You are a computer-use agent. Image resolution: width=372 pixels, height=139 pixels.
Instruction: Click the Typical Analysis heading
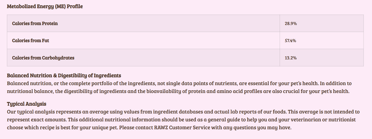pos(27,104)
